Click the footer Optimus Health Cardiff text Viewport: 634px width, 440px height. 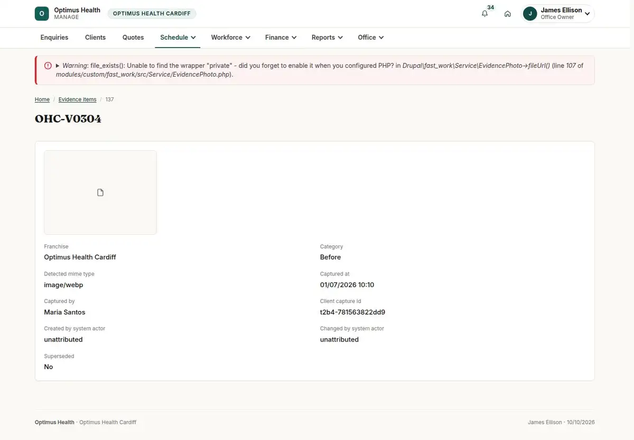tap(108, 423)
